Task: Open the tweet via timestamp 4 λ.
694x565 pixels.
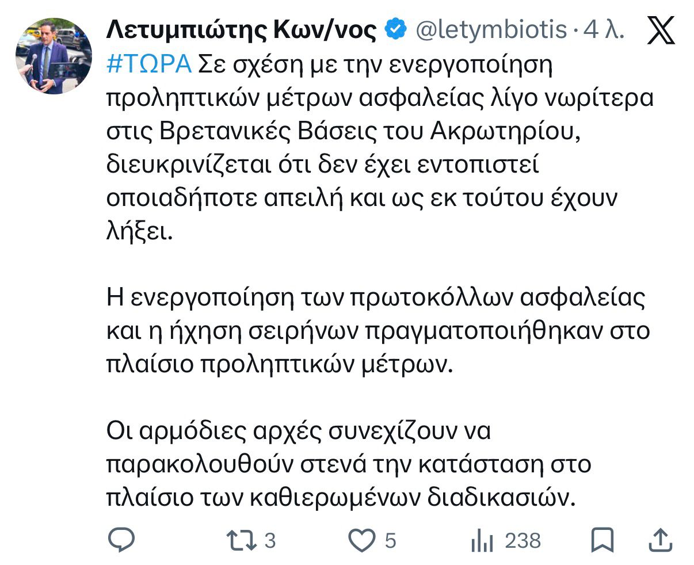Action: (604, 30)
